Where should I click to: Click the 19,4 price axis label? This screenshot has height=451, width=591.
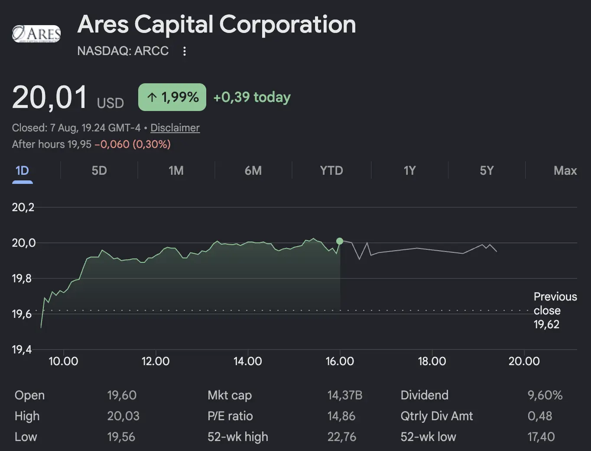click(22, 350)
